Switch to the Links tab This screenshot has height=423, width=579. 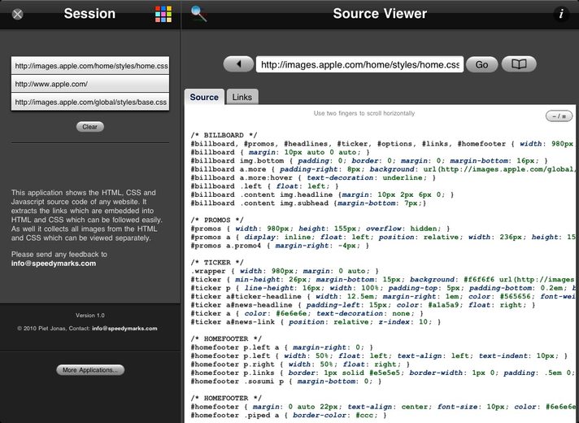point(242,97)
